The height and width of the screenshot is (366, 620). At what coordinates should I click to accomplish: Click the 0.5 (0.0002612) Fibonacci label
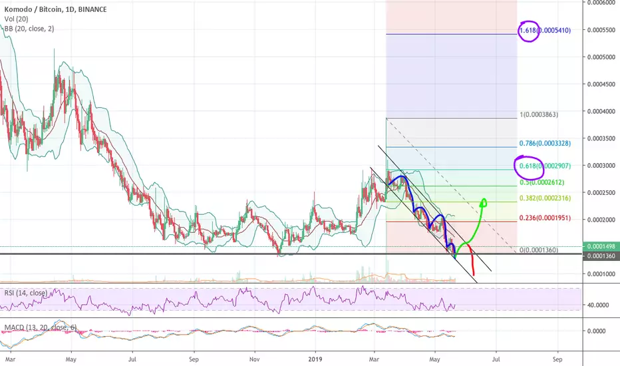(x=542, y=182)
